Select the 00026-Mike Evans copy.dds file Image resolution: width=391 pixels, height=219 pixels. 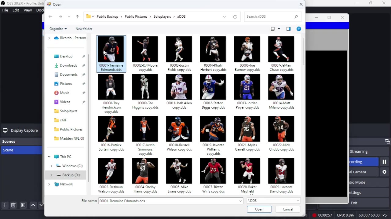(179, 176)
